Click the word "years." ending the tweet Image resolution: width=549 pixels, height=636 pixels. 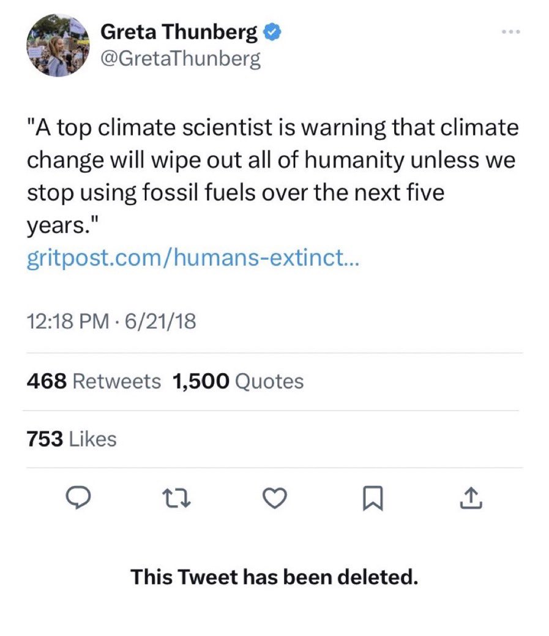click(63, 225)
